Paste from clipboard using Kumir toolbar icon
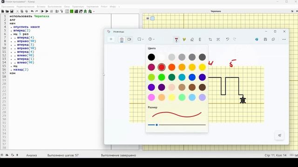Viewport: 298px width, 167px height. click(27, 11)
